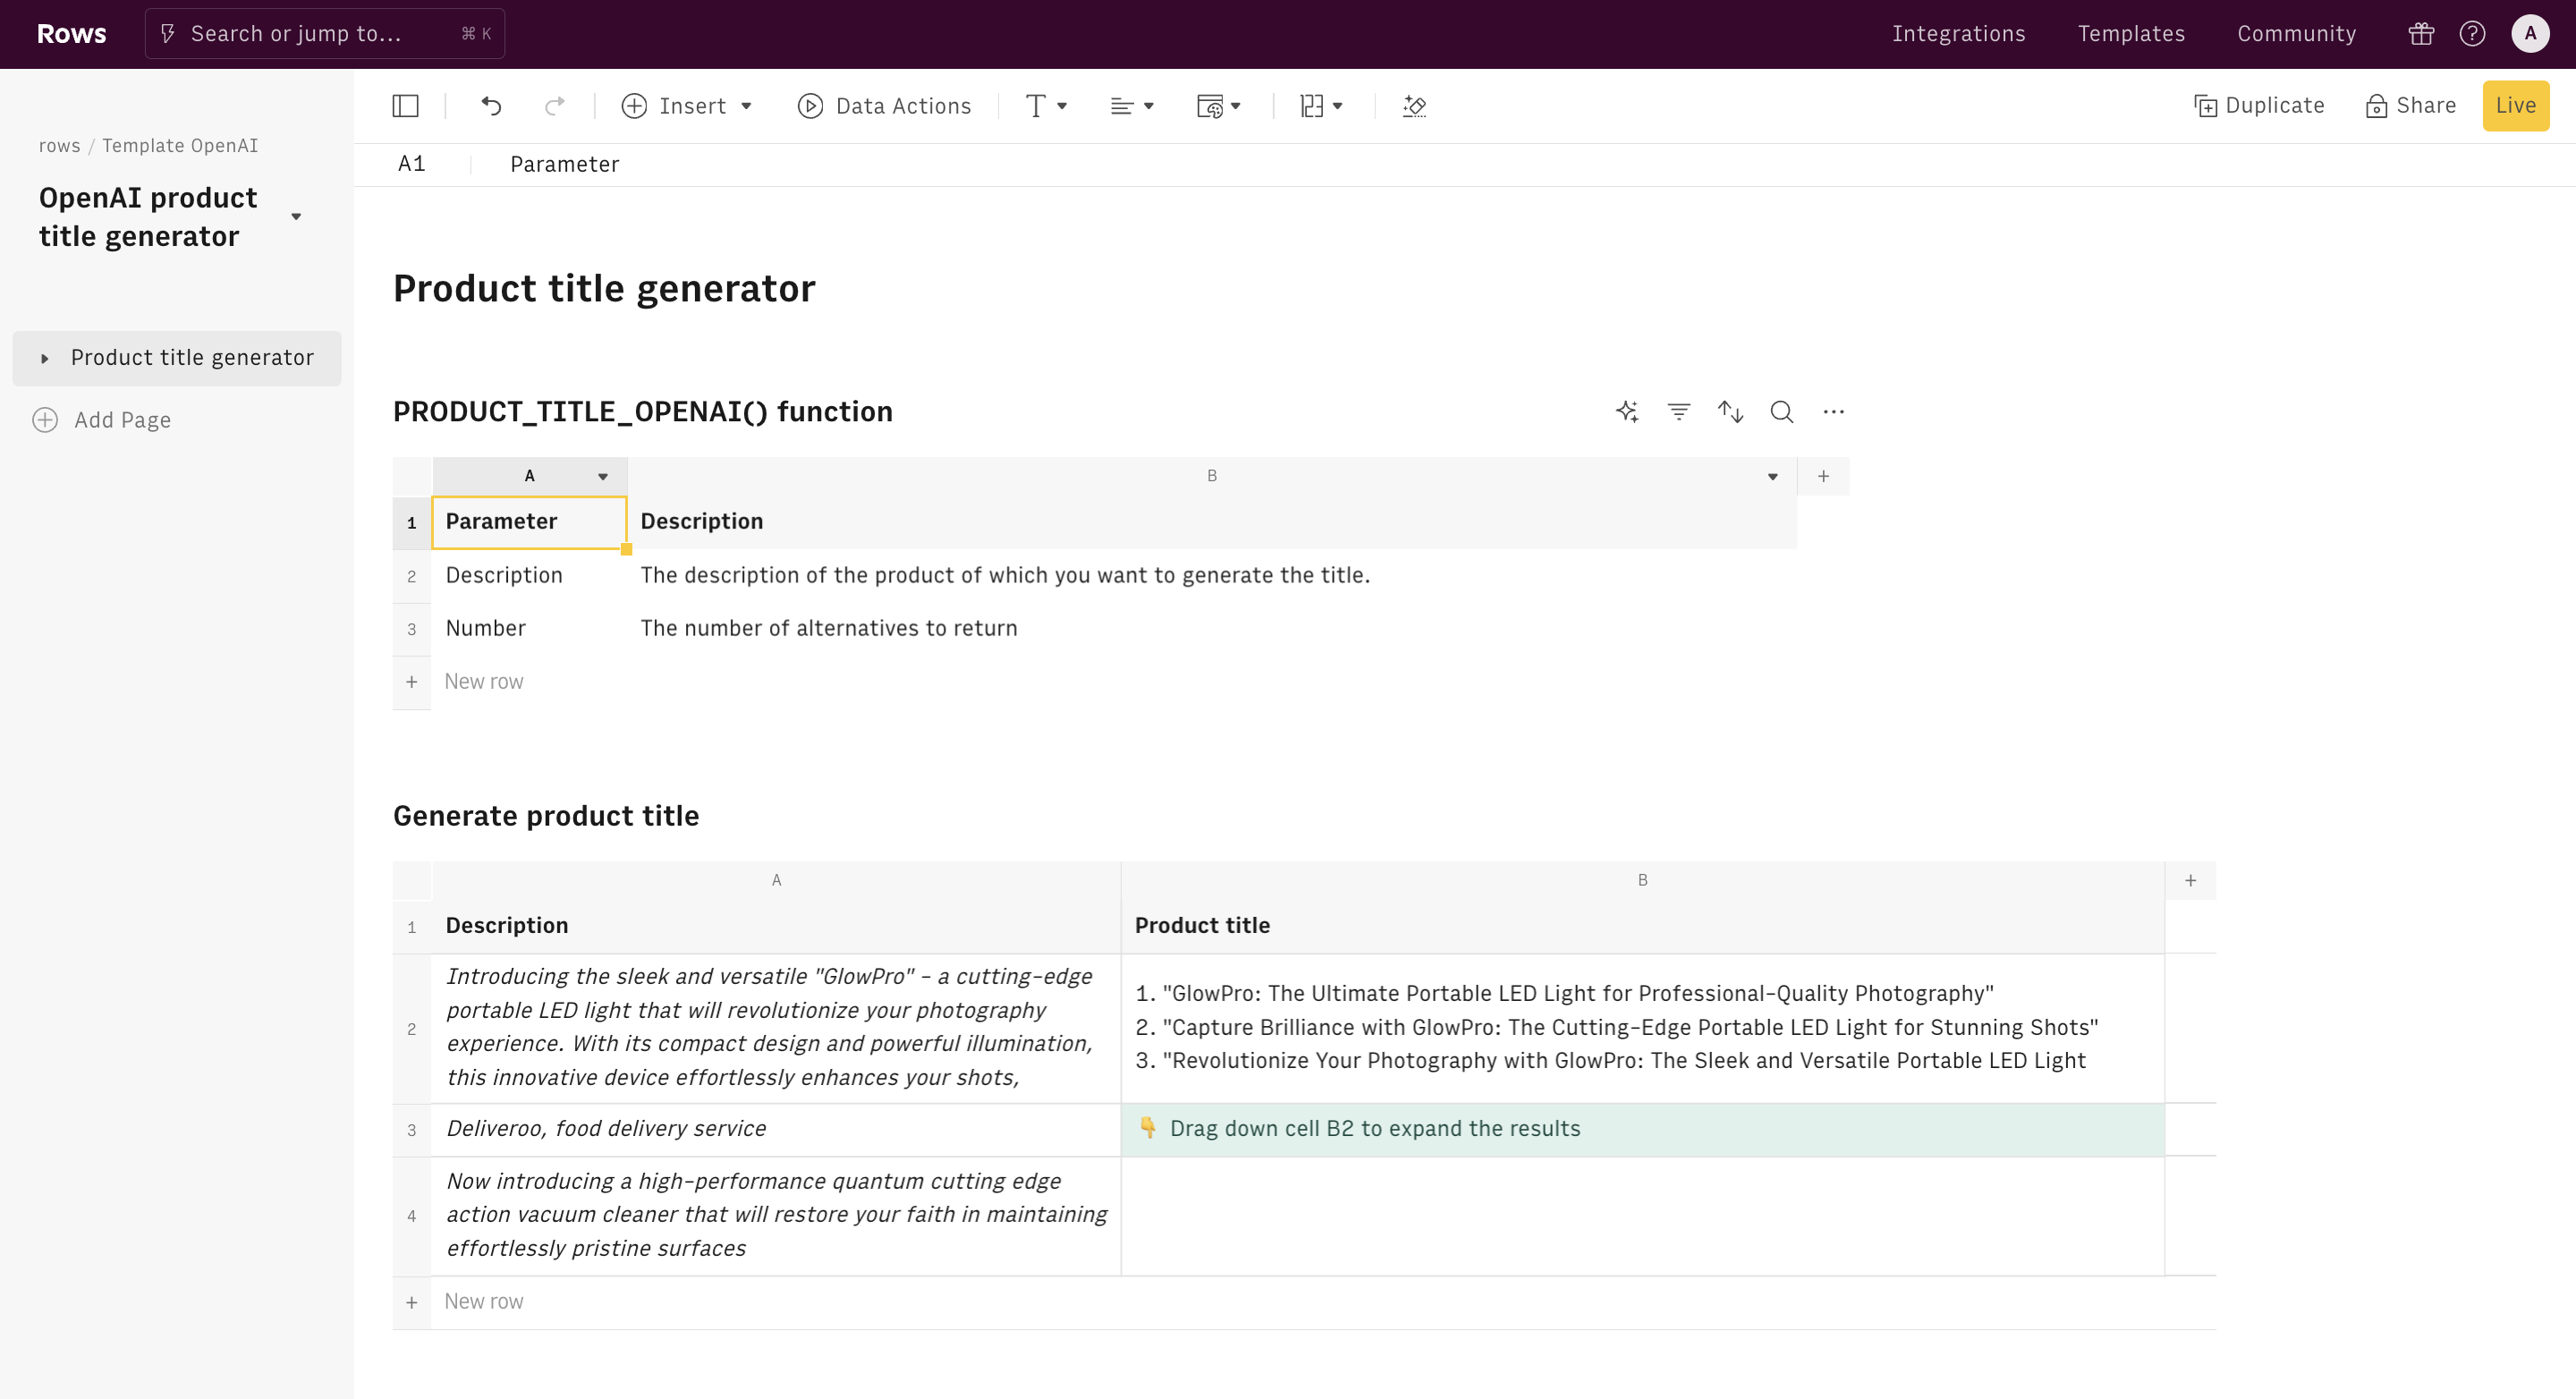Image resolution: width=2576 pixels, height=1399 pixels.
Task: Open the Integrations menu item
Action: 1958,34
